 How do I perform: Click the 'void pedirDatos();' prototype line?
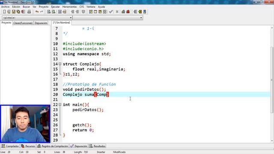click(x=84, y=89)
